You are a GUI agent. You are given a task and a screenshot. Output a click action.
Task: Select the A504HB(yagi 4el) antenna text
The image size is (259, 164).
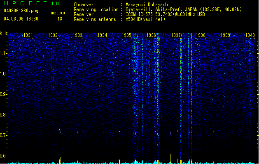point(145,19)
